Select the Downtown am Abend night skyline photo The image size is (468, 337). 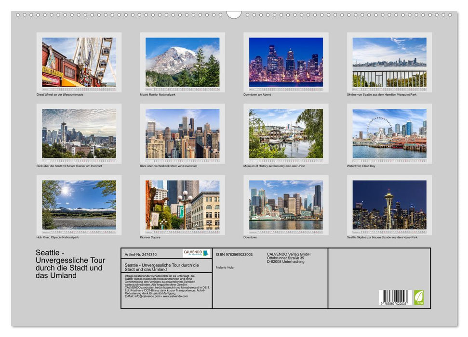point(286,62)
